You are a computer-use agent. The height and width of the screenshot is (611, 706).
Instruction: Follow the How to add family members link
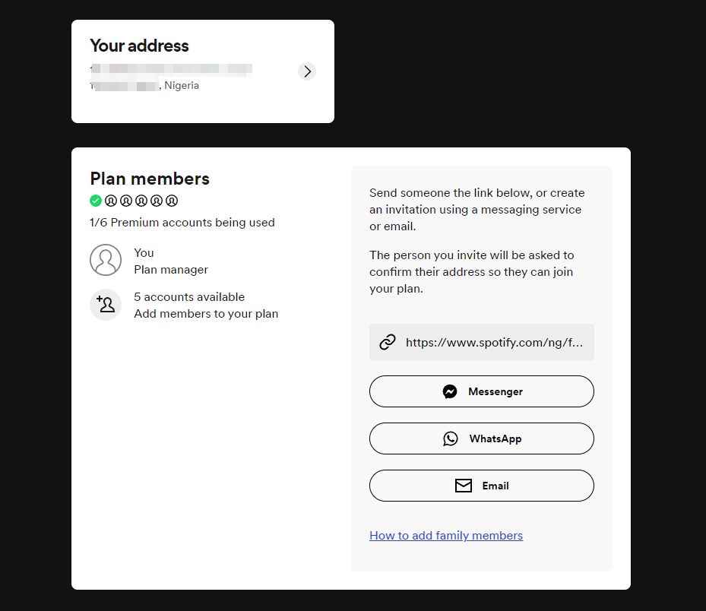click(446, 535)
